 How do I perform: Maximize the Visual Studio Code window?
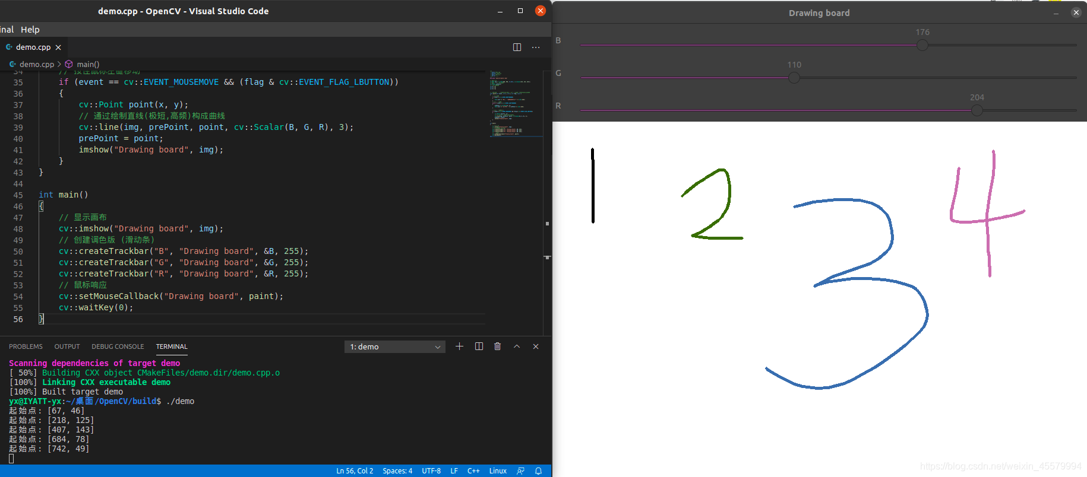click(x=520, y=11)
